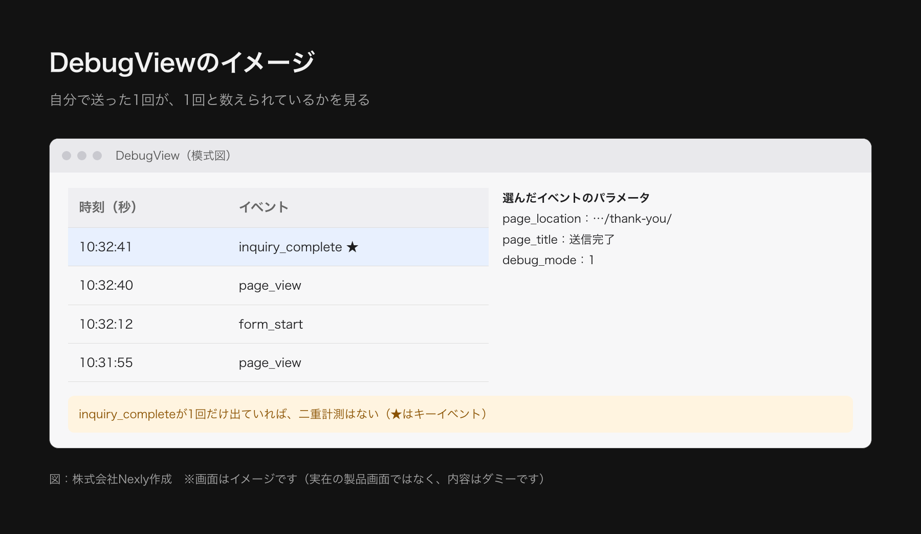Click the DebugViewのイメージ heading

182,62
